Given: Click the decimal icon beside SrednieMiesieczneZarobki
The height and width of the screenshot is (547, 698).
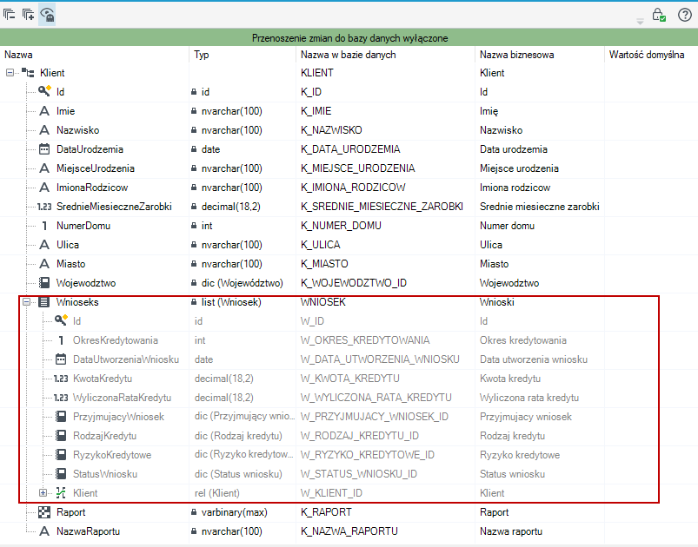Looking at the screenshot, I should click(44, 207).
